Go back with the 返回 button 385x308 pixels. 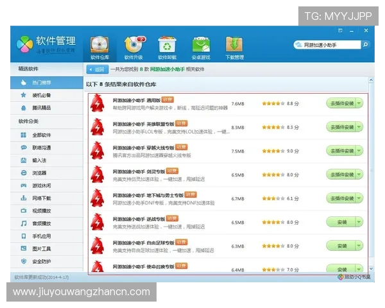point(98,69)
